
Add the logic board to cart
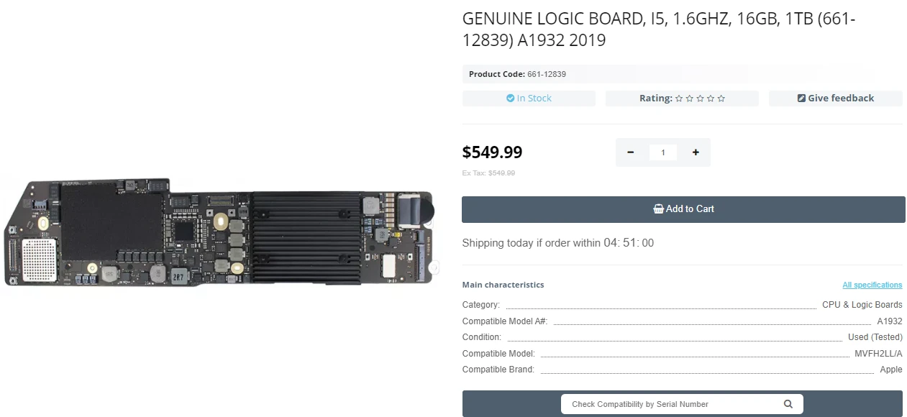(683, 209)
